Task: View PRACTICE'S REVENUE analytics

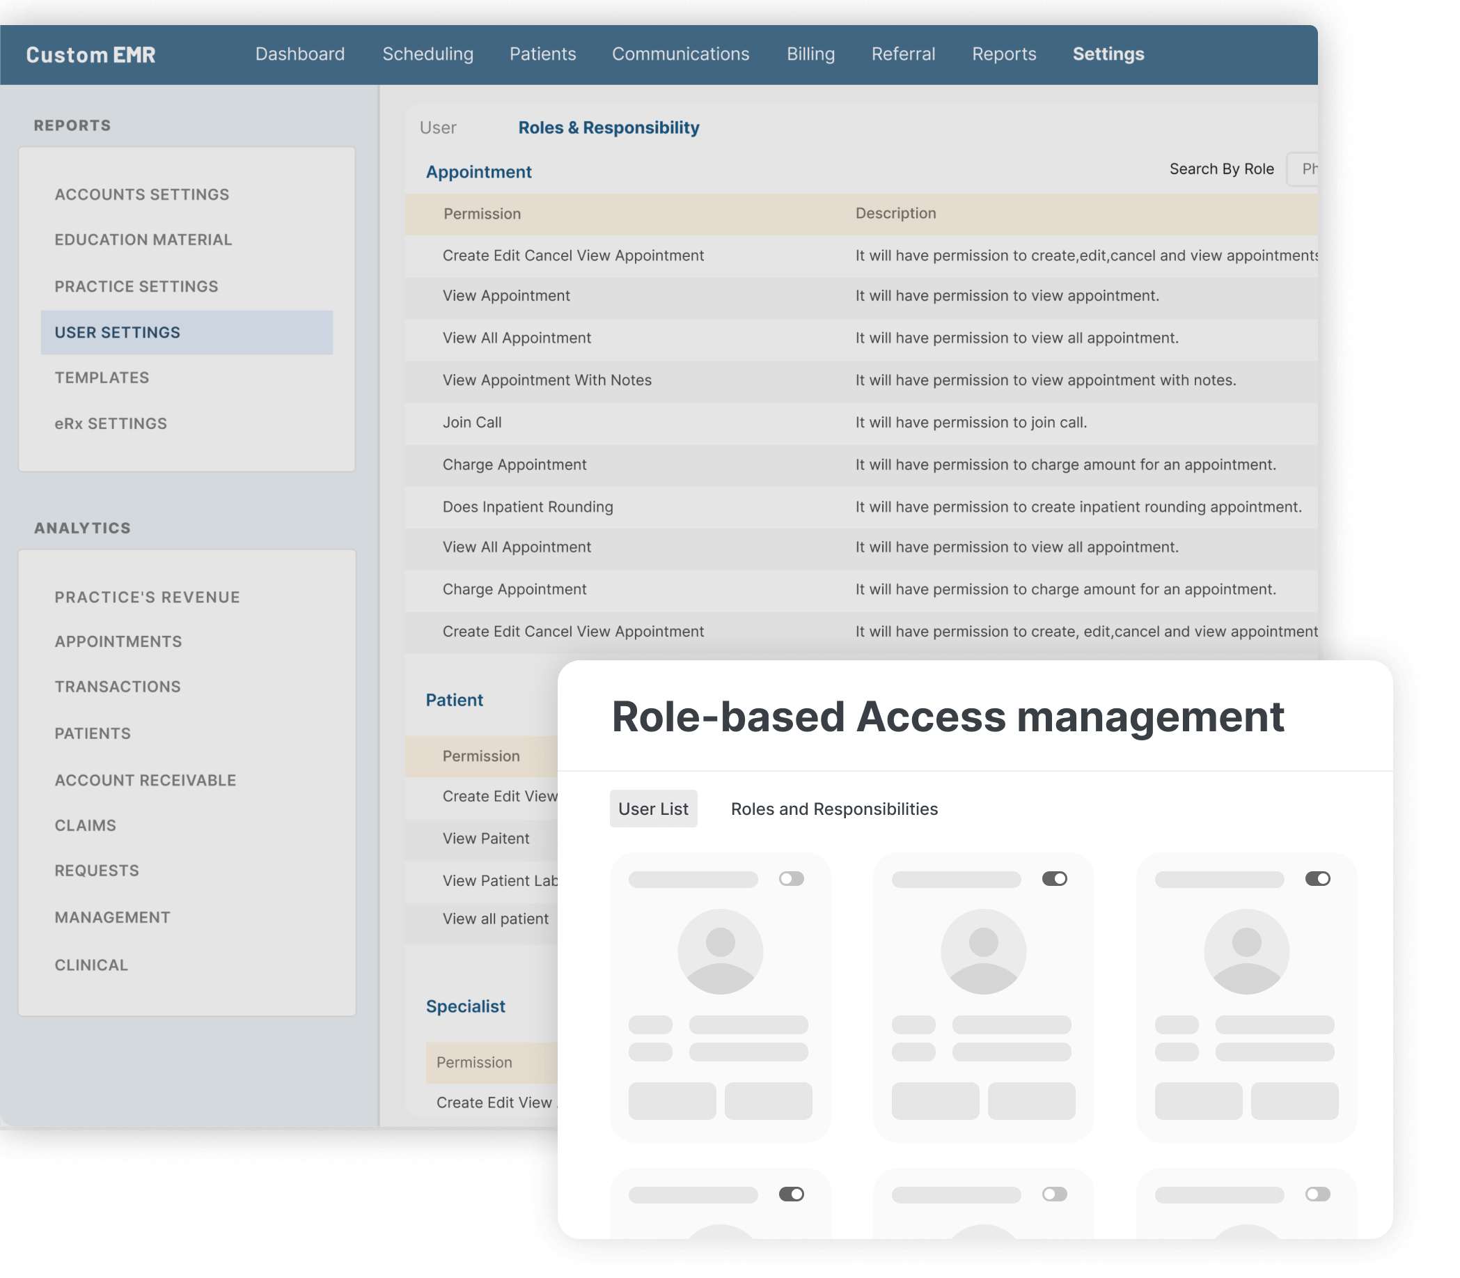Action: click(x=147, y=596)
